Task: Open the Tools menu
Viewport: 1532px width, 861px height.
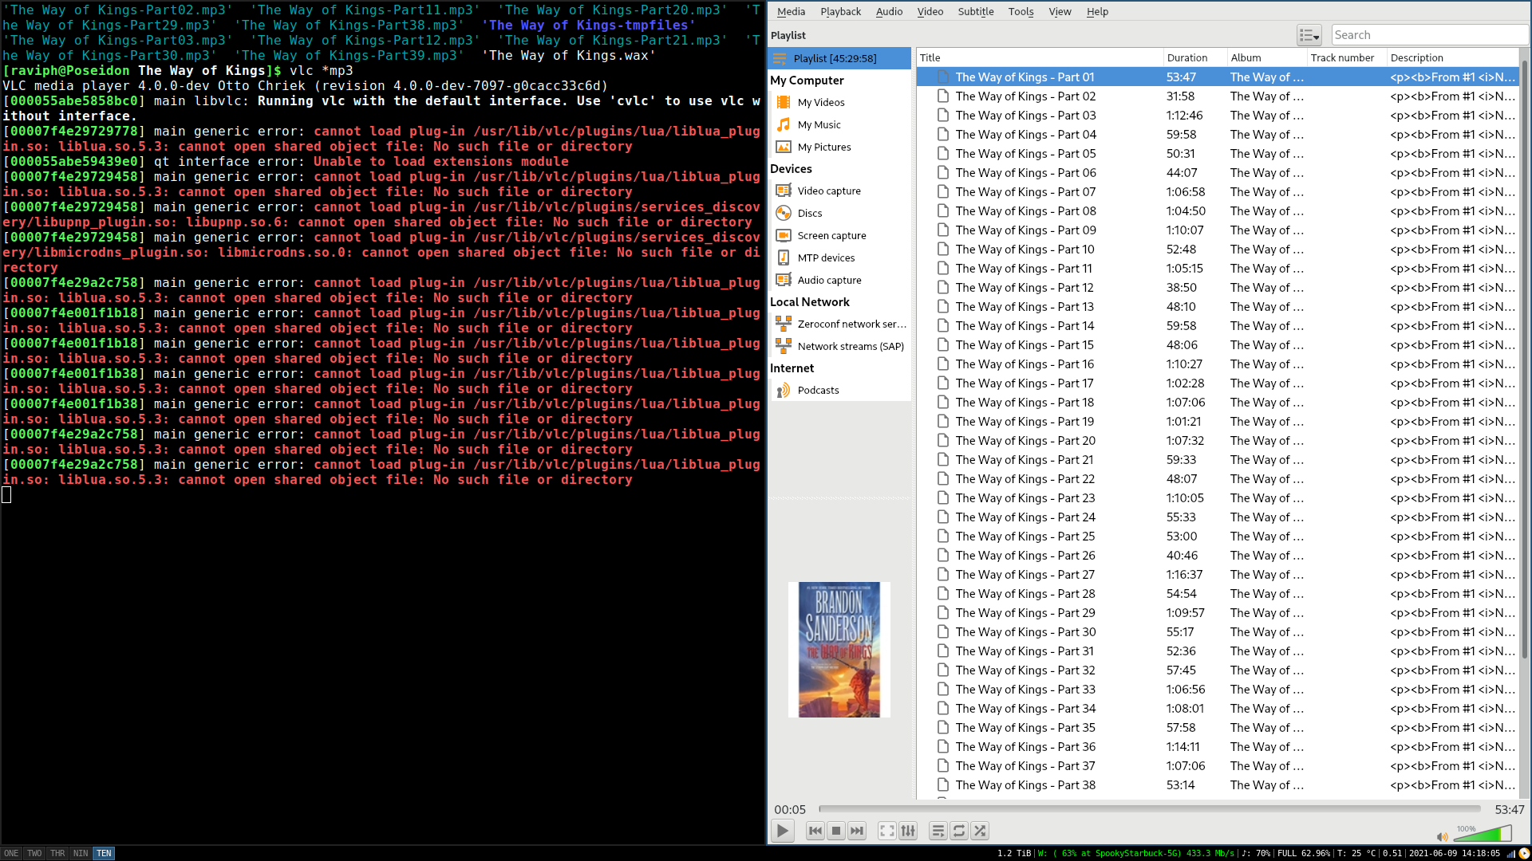Action: click(x=1021, y=11)
